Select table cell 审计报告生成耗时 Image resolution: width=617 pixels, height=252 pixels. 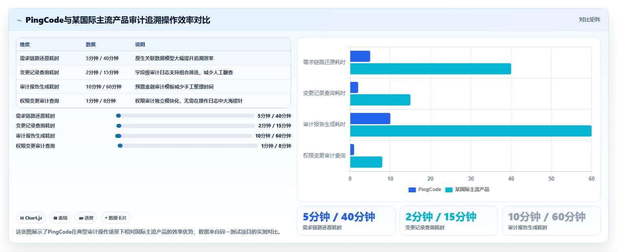point(39,87)
